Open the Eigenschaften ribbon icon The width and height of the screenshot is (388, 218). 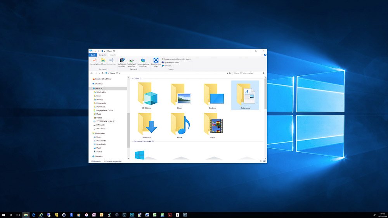(94, 60)
